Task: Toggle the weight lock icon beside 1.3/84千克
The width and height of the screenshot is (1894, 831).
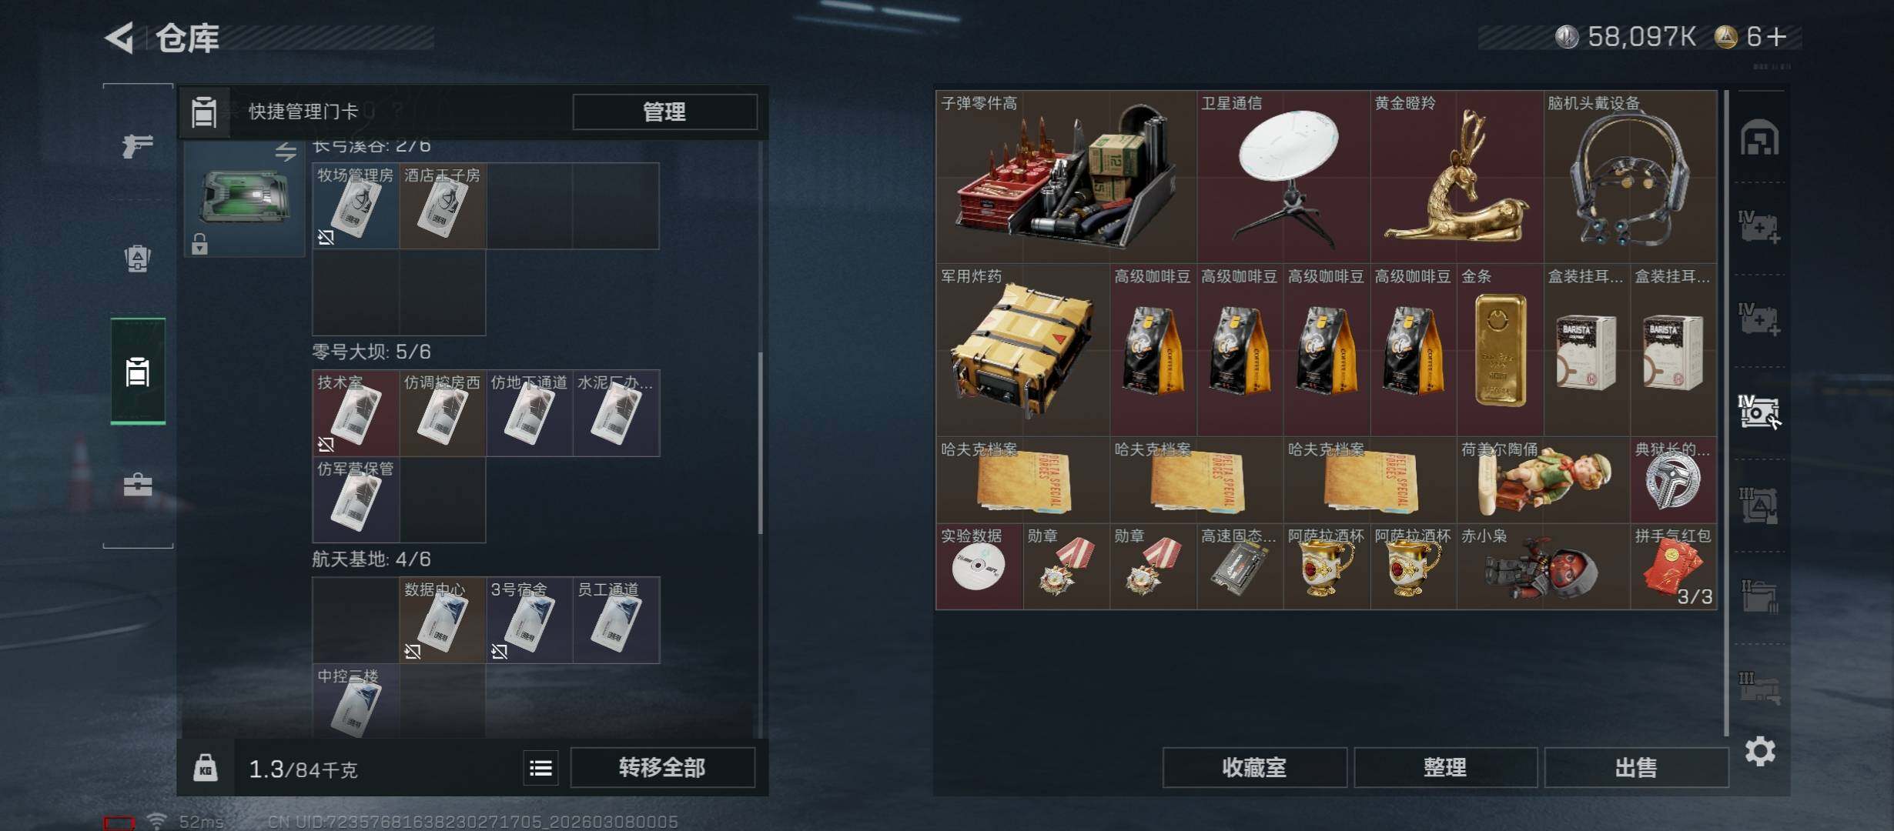Action: tap(205, 767)
